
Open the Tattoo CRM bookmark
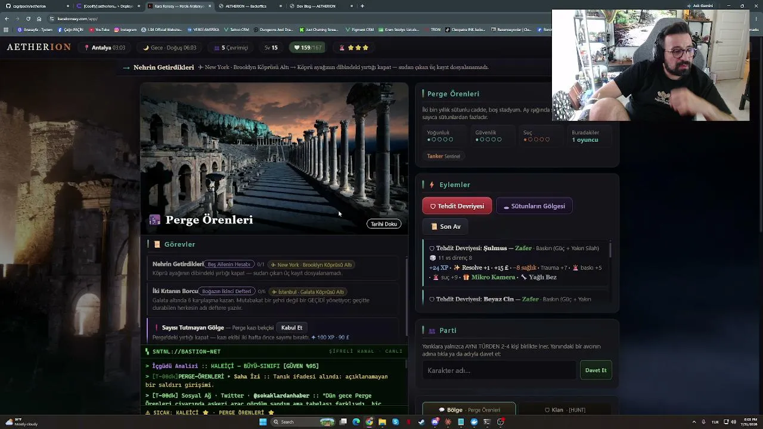pyautogui.click(x=237, y=29)
